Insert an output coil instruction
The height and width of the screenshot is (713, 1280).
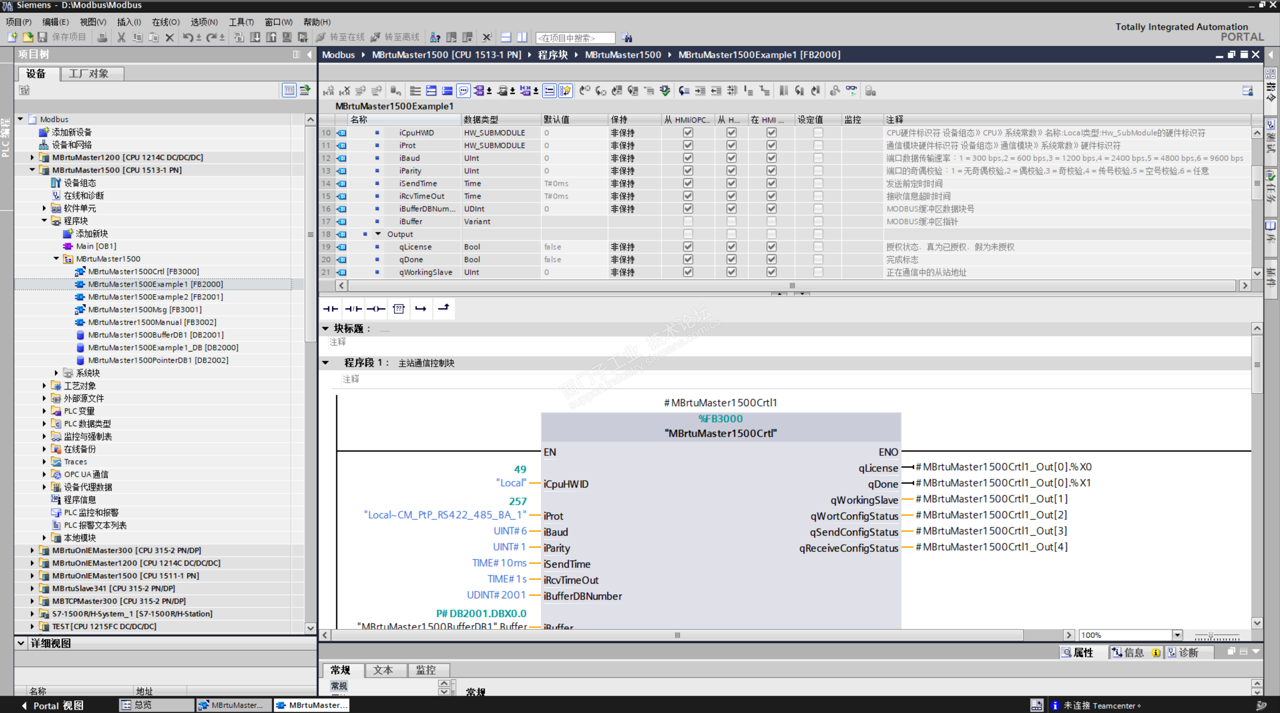376,309
